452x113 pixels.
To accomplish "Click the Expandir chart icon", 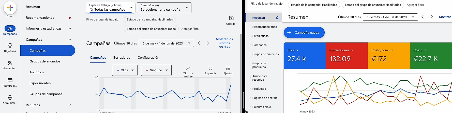I will point(210,69).
